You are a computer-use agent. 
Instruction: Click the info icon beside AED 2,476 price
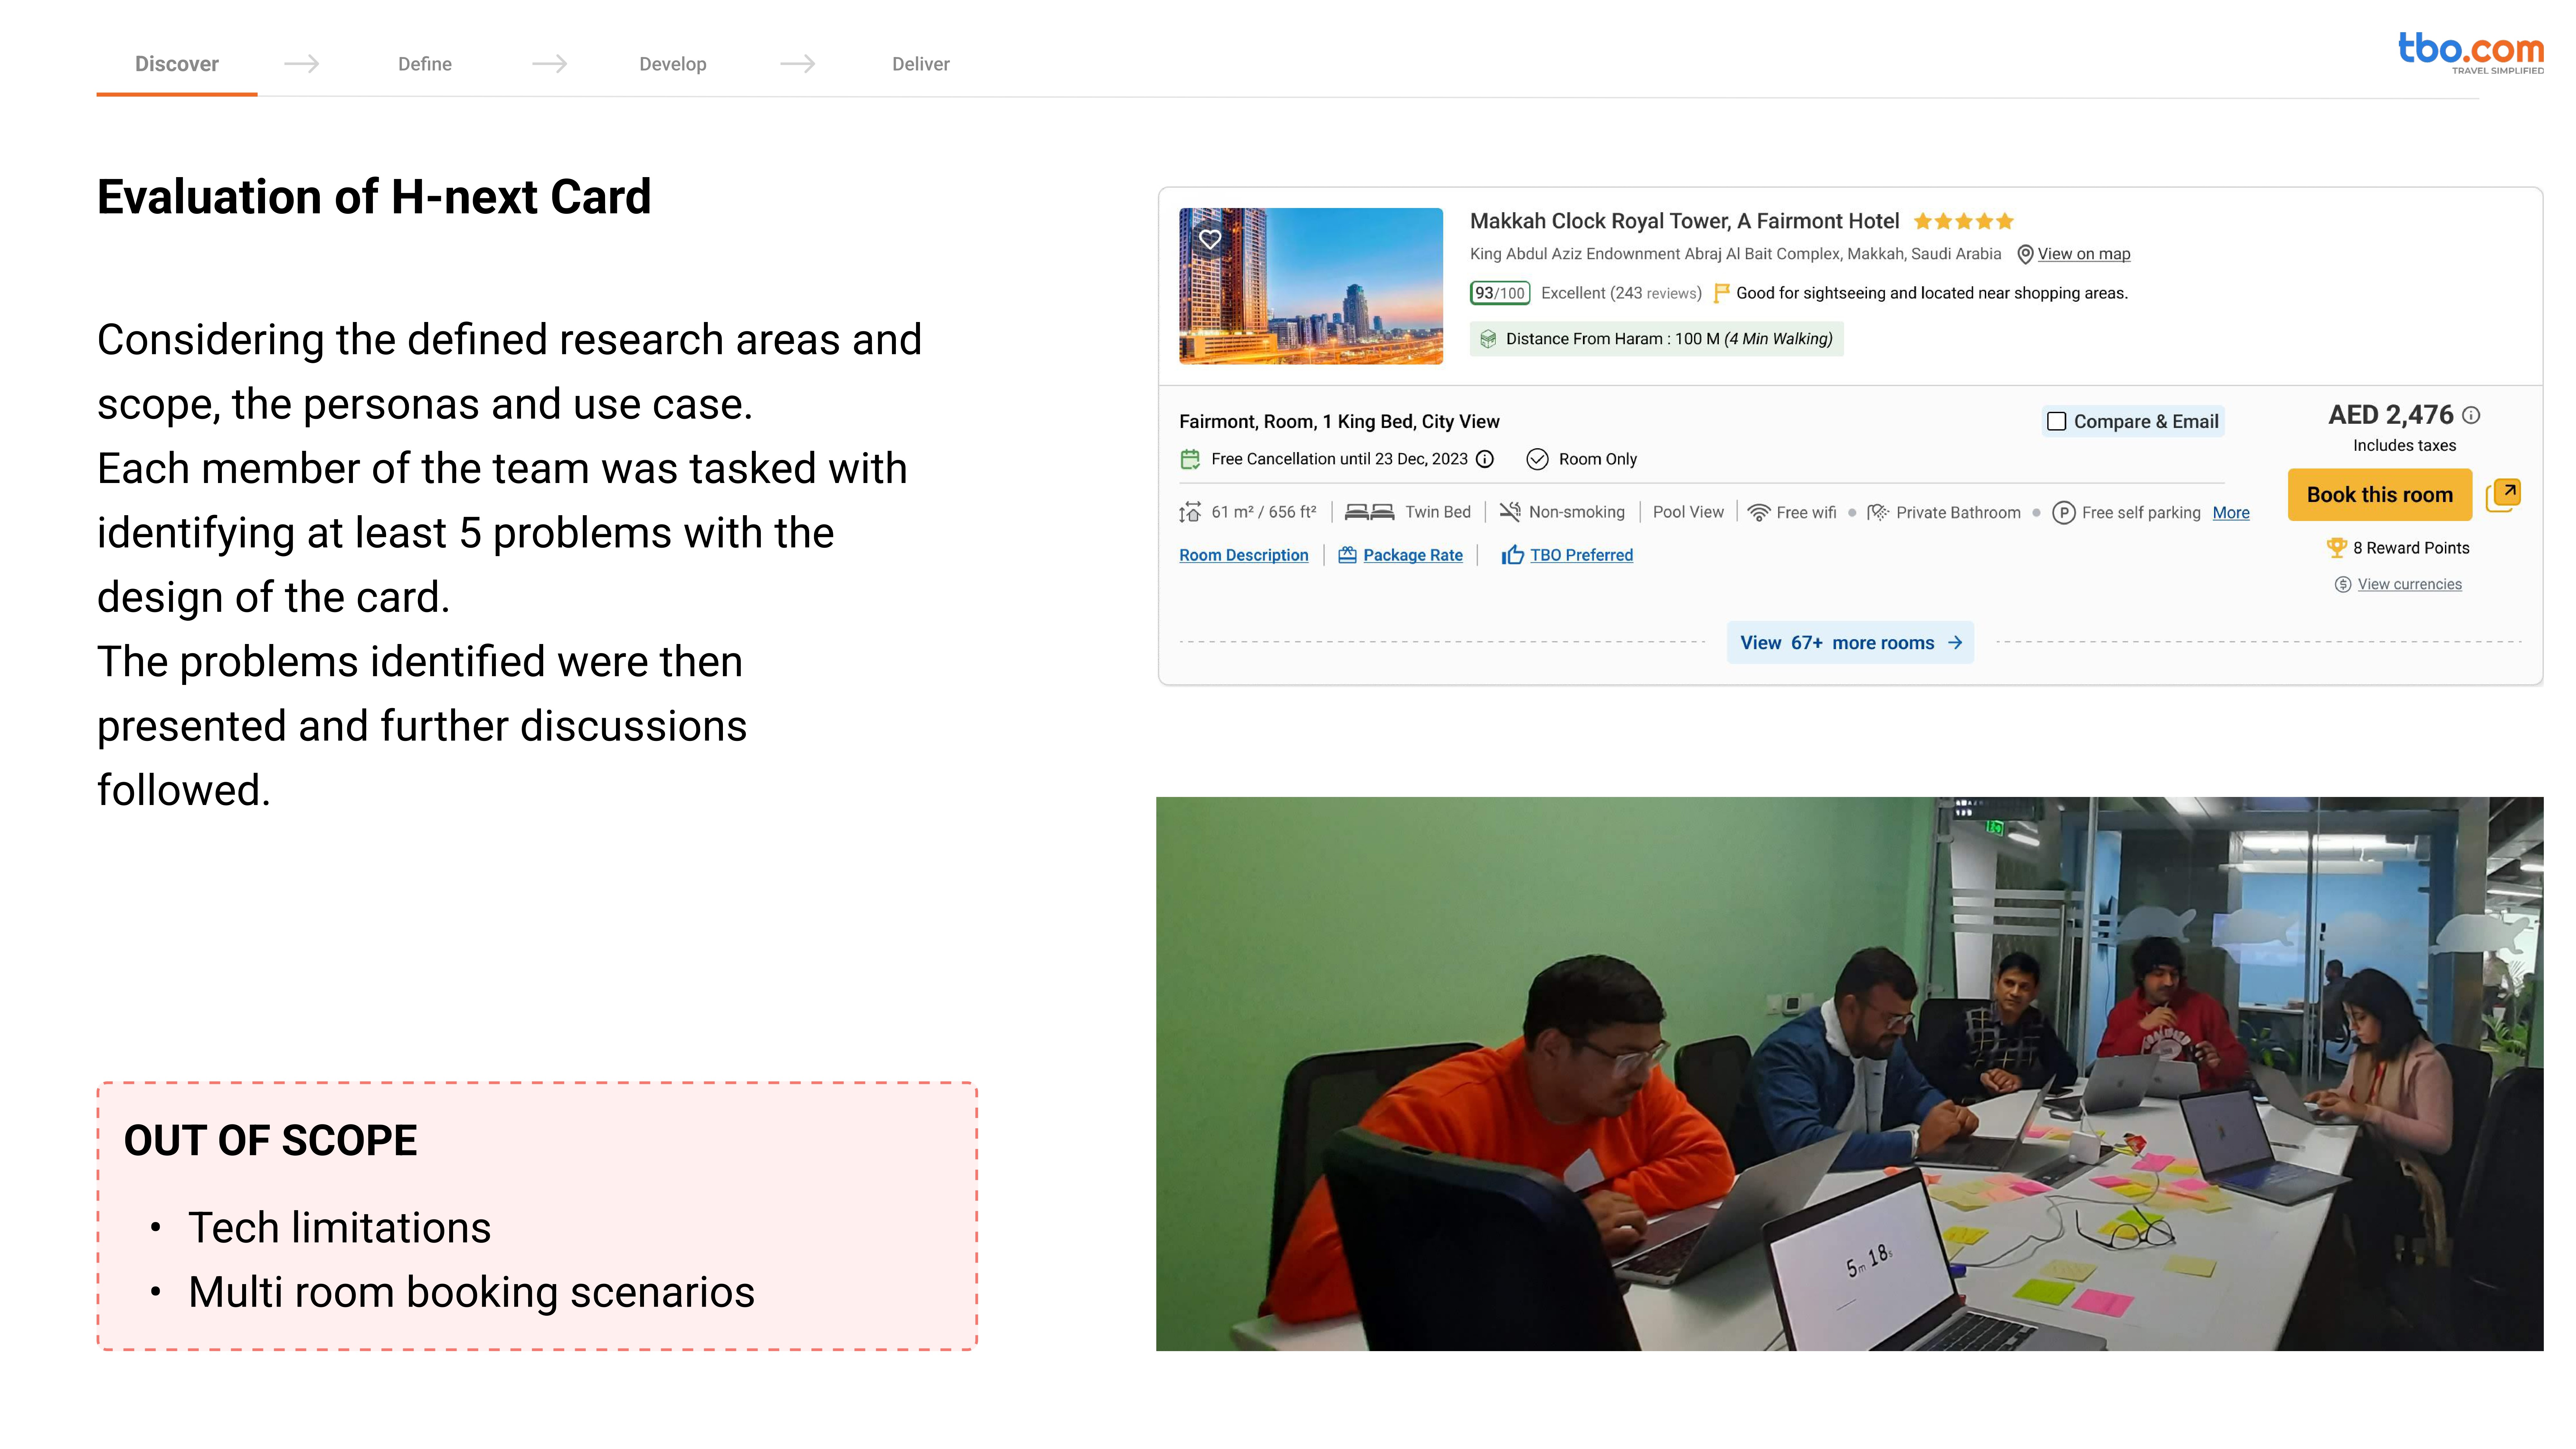point(2471,415)
